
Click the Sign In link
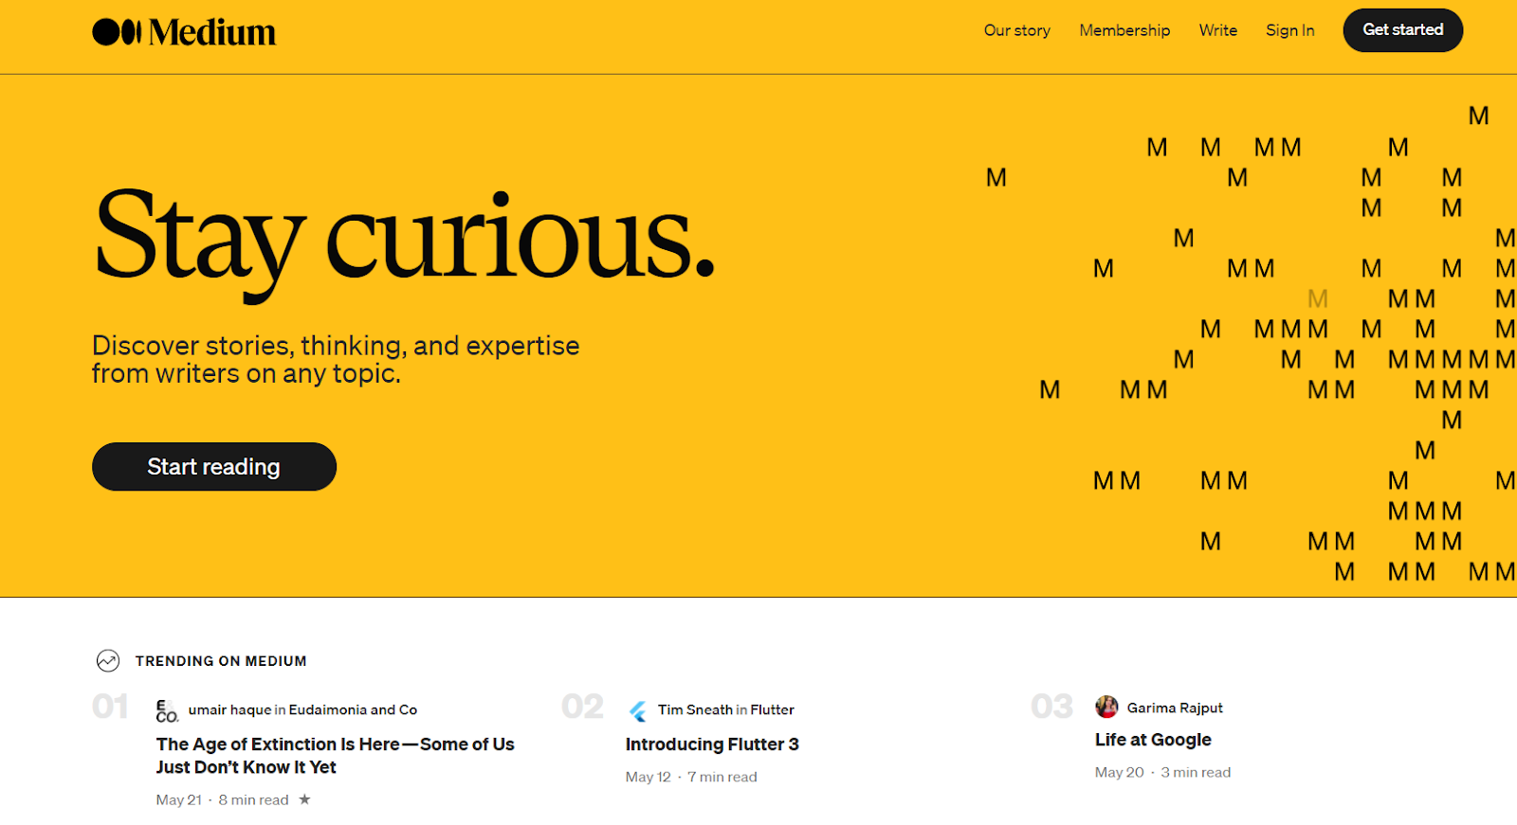(x=1289, y=30)
